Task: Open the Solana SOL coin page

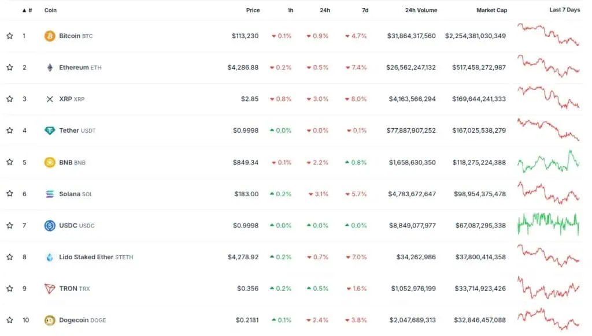Action: [x=76, y=194]
